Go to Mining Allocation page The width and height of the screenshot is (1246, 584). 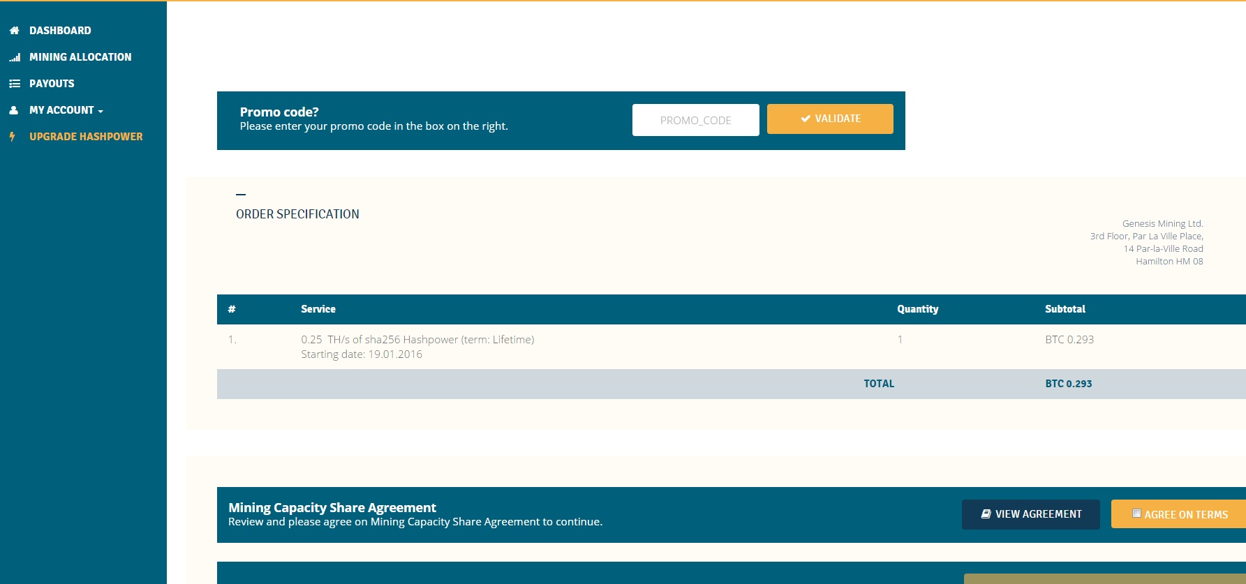click(80, 57)
